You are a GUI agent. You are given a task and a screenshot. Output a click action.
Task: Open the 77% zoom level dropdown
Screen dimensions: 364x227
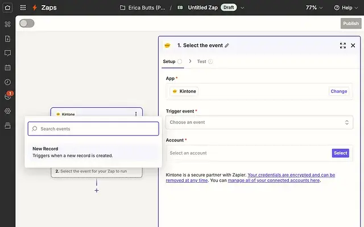315,8
